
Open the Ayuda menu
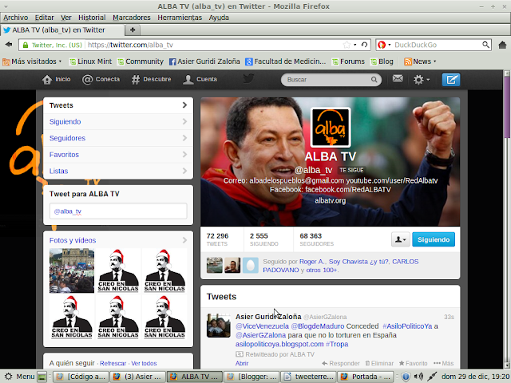(219, 18)
